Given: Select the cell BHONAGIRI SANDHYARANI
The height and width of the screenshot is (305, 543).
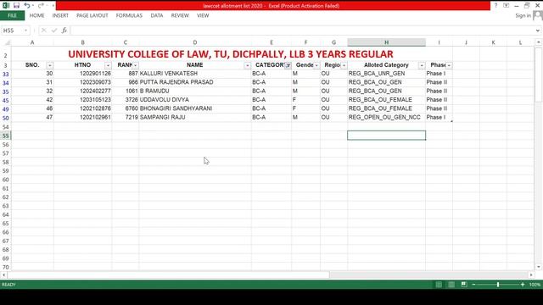Looking at the screenshot, I should click(x=195, y=108).
